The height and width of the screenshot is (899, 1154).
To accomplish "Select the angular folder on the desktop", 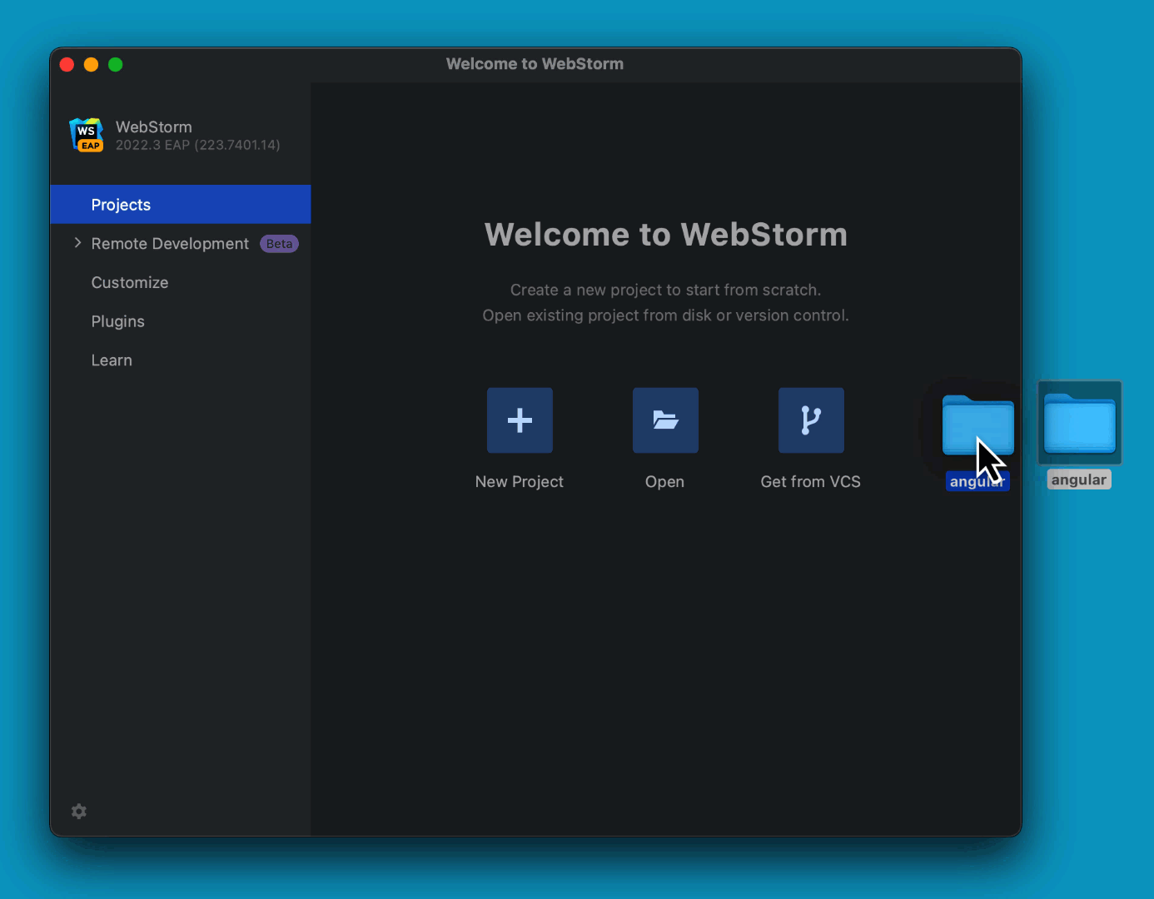I will [x=1079, y=423].
